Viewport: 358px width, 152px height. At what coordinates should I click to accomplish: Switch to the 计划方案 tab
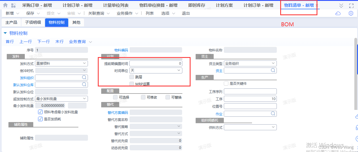[x=224, y=5]
